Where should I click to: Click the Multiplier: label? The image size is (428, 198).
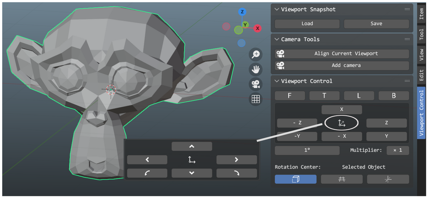pos(366,150)
